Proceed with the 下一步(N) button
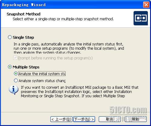Image resolution: width=151 pixels, height=126 pixels. point(84,119)
